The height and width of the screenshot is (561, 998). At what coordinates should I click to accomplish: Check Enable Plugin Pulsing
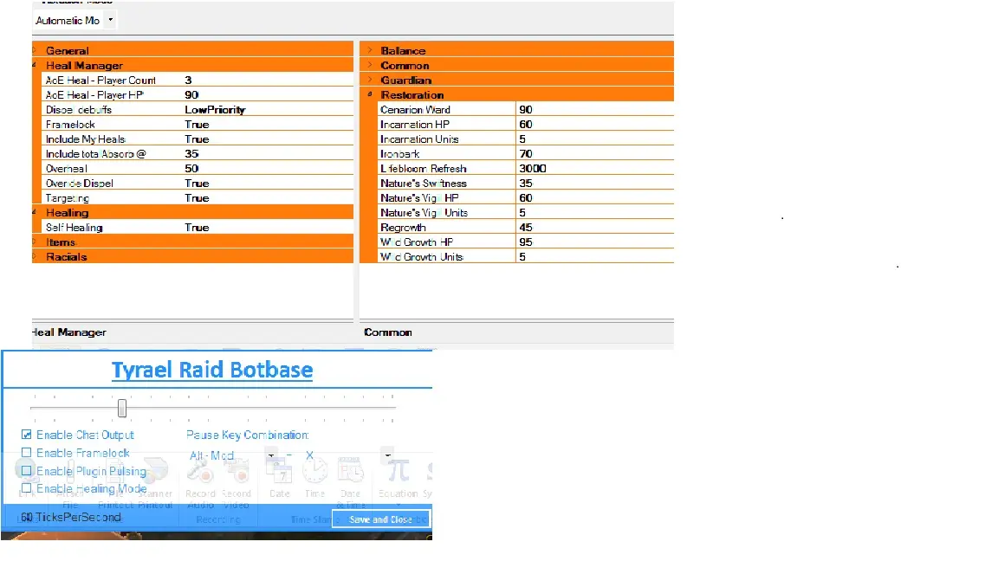pyautogui.click(x=27, y=471)
